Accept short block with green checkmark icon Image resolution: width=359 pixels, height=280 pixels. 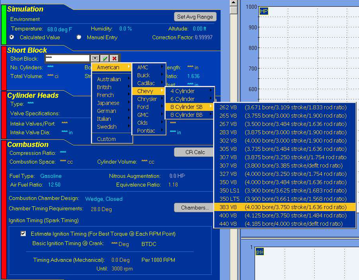tap(105, 58)
